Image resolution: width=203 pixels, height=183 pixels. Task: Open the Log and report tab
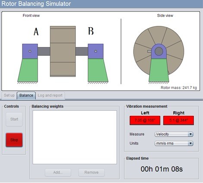50,96
